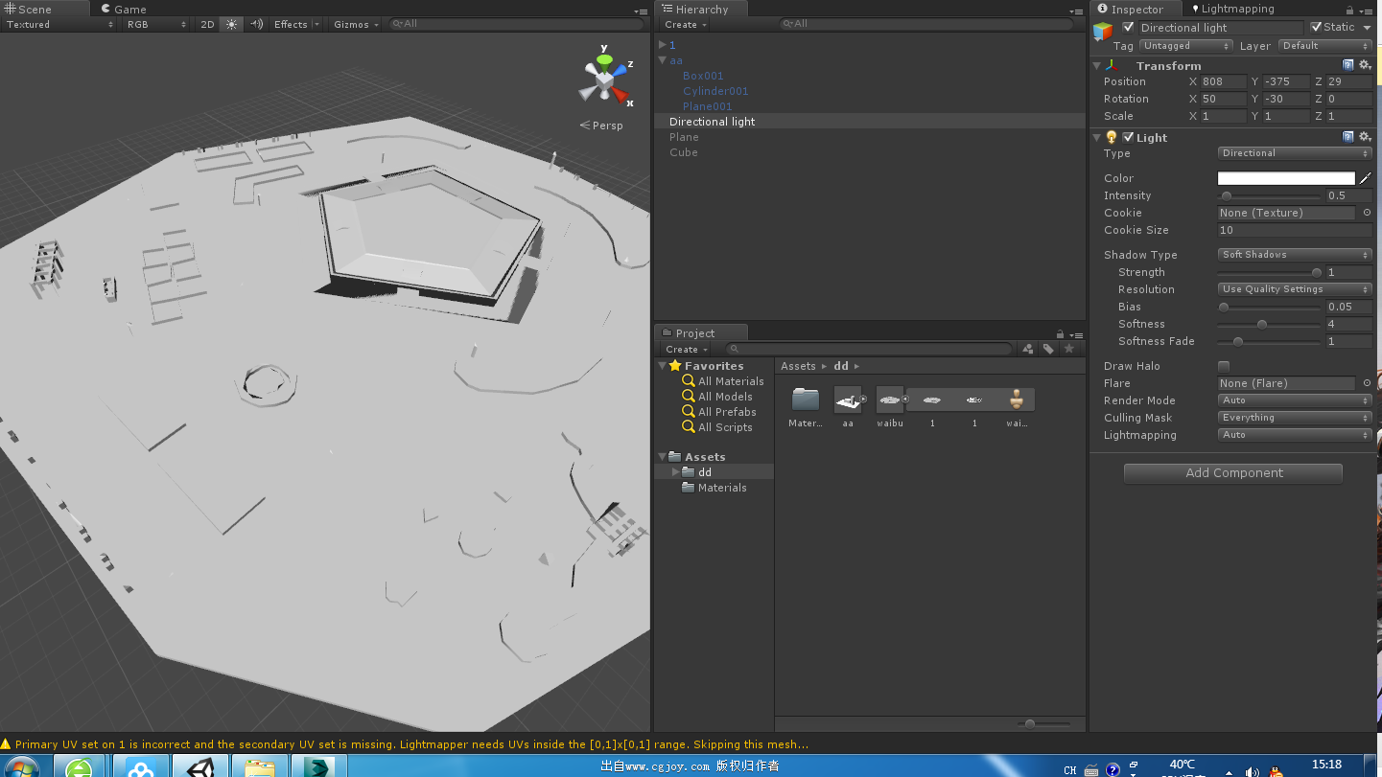Open the Layer Default dropdown
The width and height of the screenshot is (1382, 777).
coord(1325,45)
